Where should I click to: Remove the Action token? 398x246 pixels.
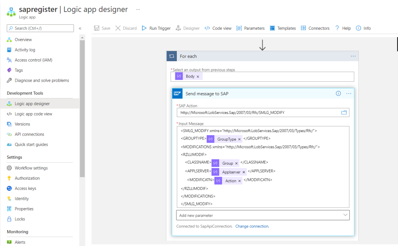pyautogui.click(x=239, y=181)
